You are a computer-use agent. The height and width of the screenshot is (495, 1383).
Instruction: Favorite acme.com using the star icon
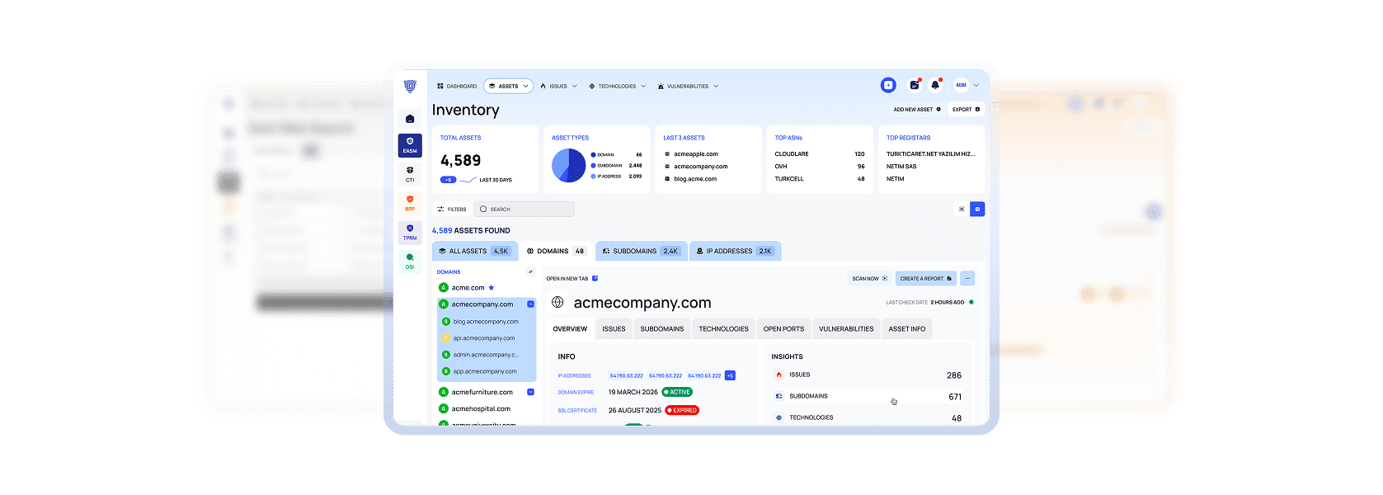492,288
